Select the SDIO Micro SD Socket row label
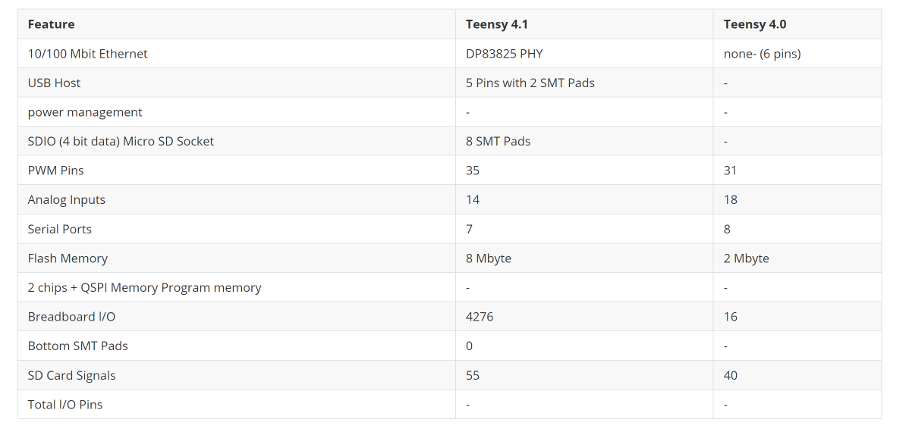Image resolution: width=909 pixels, height=435 pixels. 121,141
